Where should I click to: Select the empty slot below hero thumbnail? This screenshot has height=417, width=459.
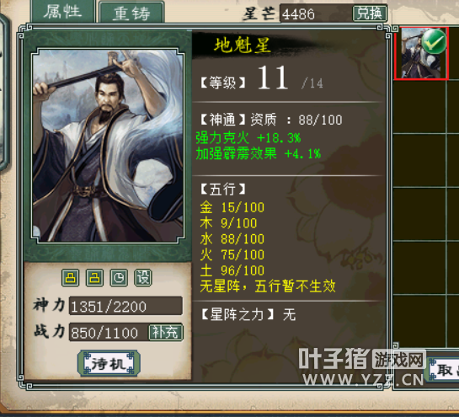[x=419, y=106]
